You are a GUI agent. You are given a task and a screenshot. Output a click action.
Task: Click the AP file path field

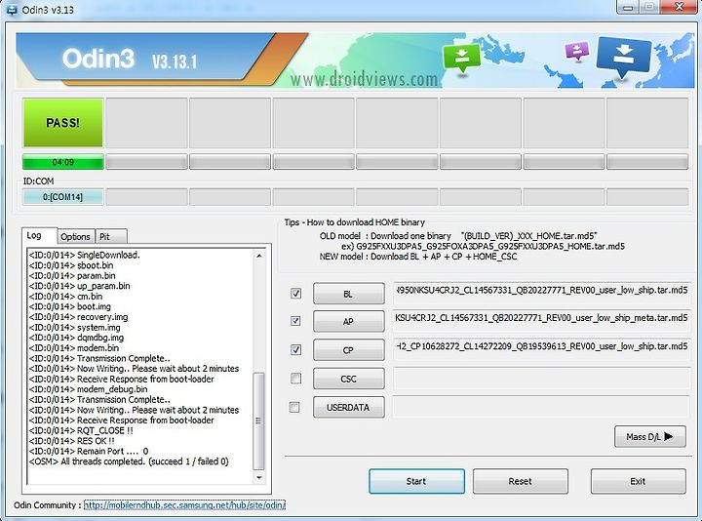pos(542,321)
